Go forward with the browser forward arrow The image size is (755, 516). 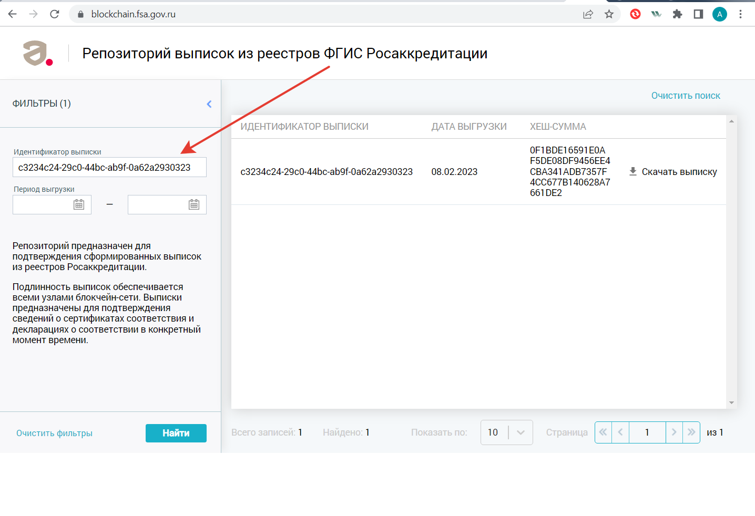34,14
